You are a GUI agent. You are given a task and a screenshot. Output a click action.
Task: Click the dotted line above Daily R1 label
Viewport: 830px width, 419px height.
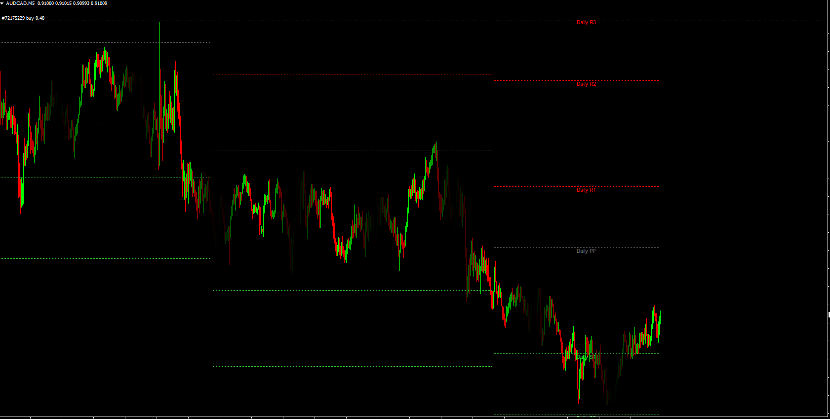(576, 186)
